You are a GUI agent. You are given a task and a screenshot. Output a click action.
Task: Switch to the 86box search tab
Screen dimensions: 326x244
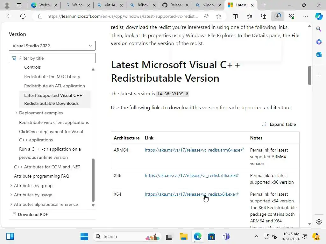point(143,5)
